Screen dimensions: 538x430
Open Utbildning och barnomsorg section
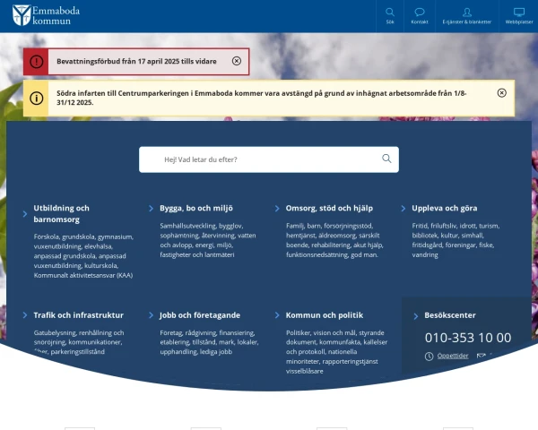click(61, 213)
